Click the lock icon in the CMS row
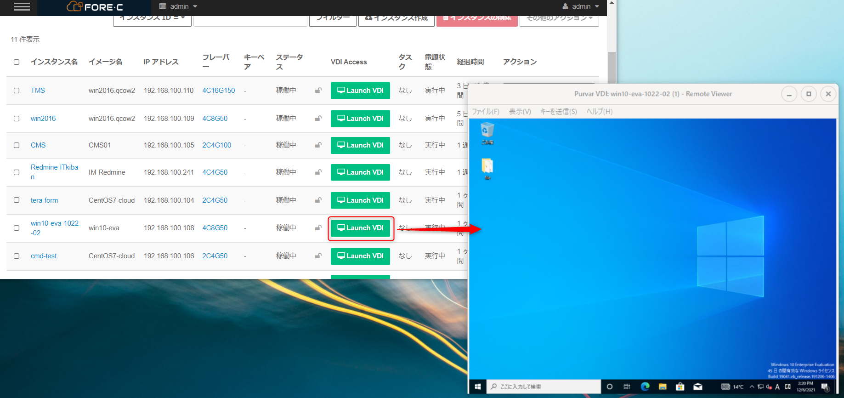This screenshot has height=398, width=844. (318, 145)
